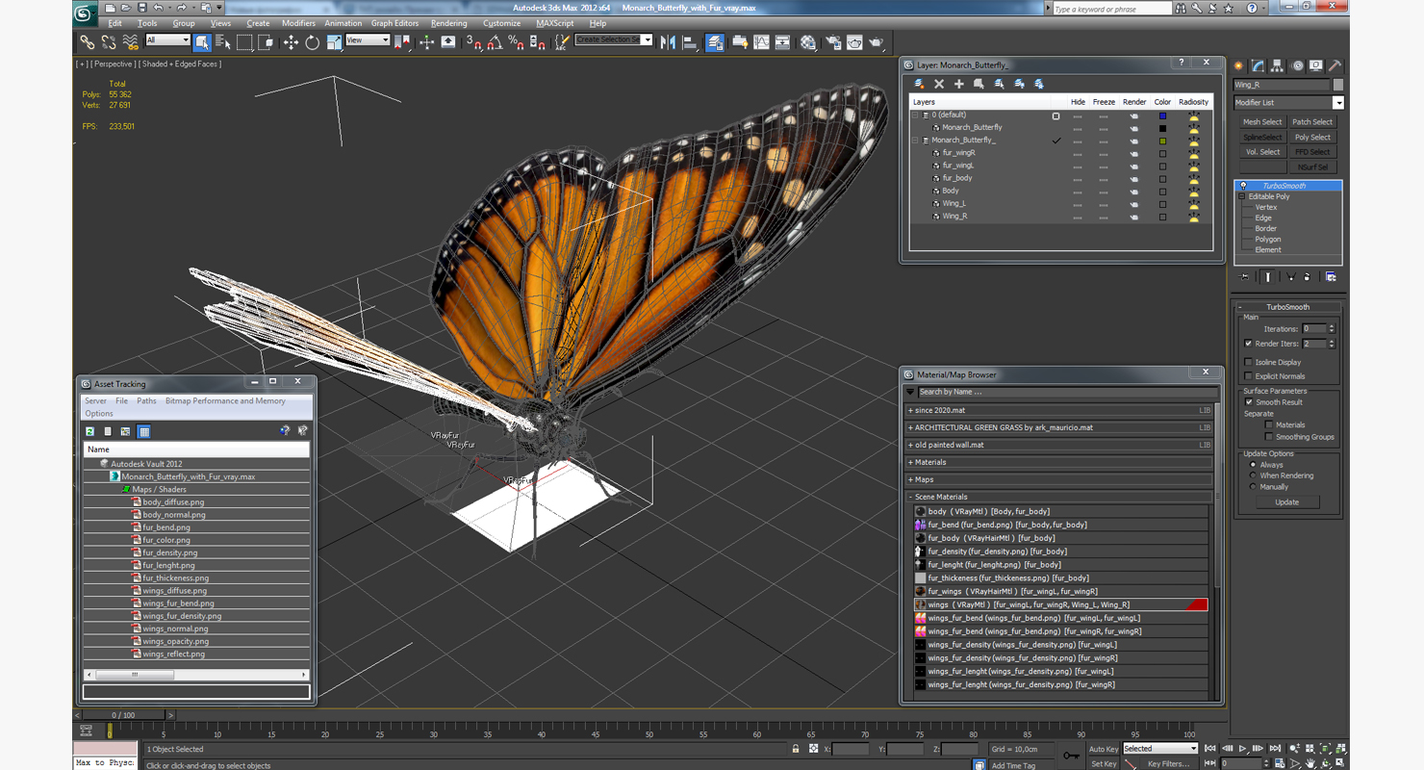Toggle the Angle Snap tool
Viewport: 1424px width, 770px height.
495,42
